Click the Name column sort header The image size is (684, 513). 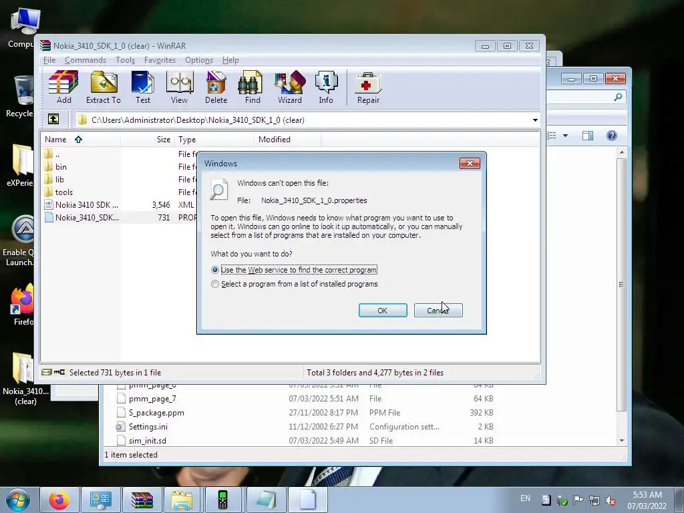click(x=80, y=140)
